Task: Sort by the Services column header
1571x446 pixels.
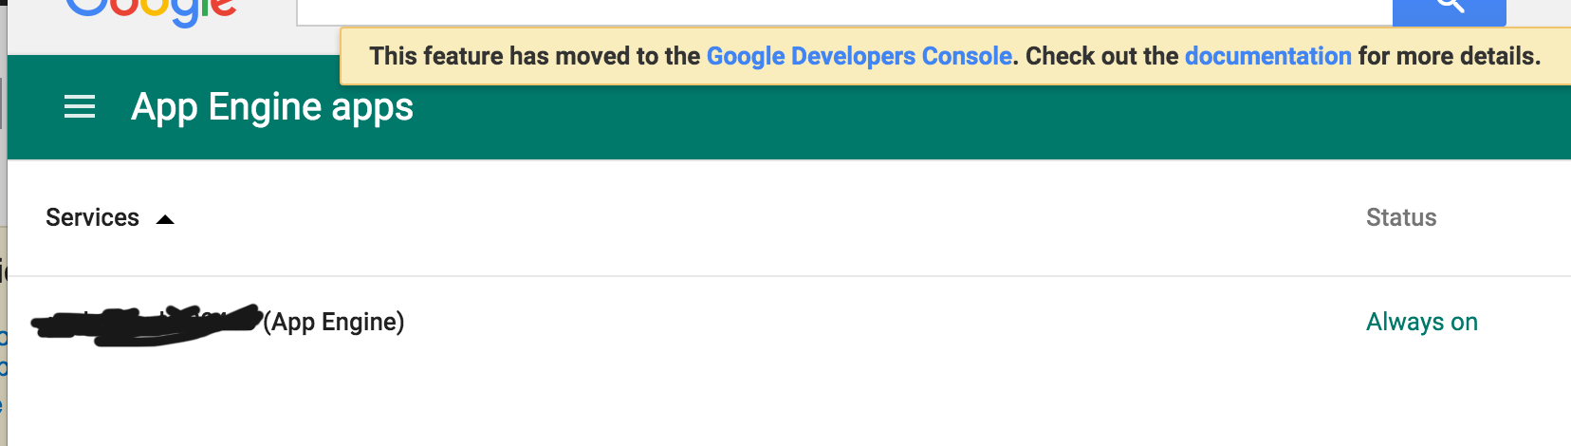Action: (92, 217)
